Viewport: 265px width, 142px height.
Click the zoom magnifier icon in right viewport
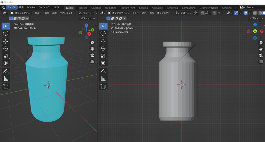click(261, 43)
